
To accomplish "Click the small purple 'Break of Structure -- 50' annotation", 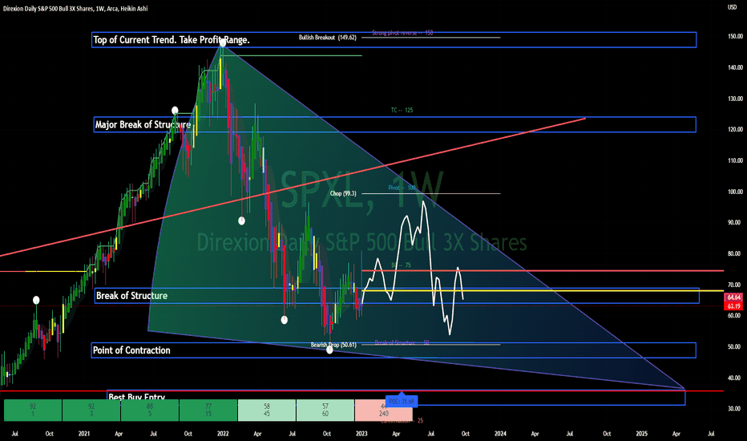I will pyautogui.click(x=402, y=343).
